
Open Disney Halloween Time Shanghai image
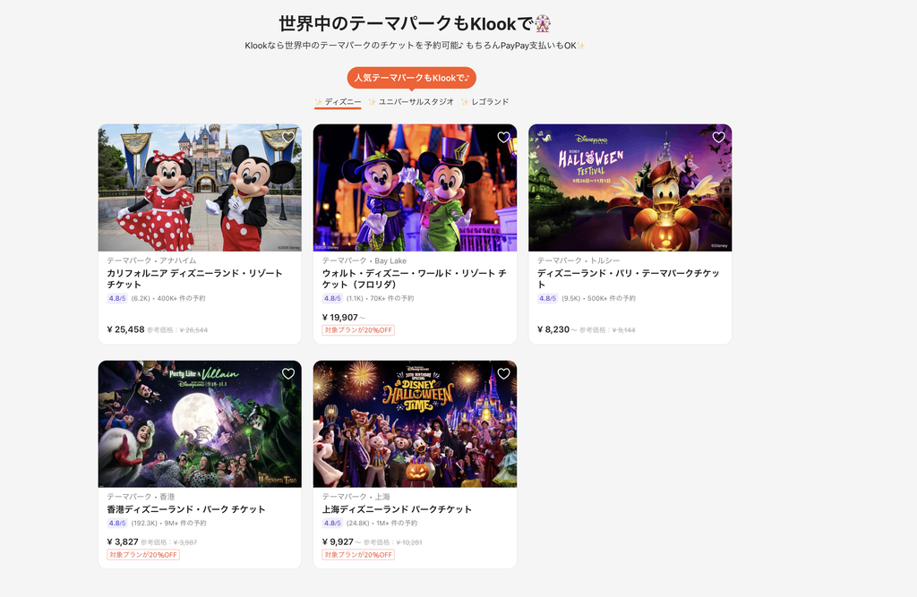pyautogui.click(x=416, y=424)
